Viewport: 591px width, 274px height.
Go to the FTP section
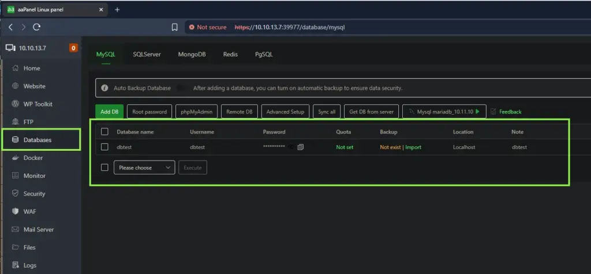pyautogui.click(x=29, y=122)
